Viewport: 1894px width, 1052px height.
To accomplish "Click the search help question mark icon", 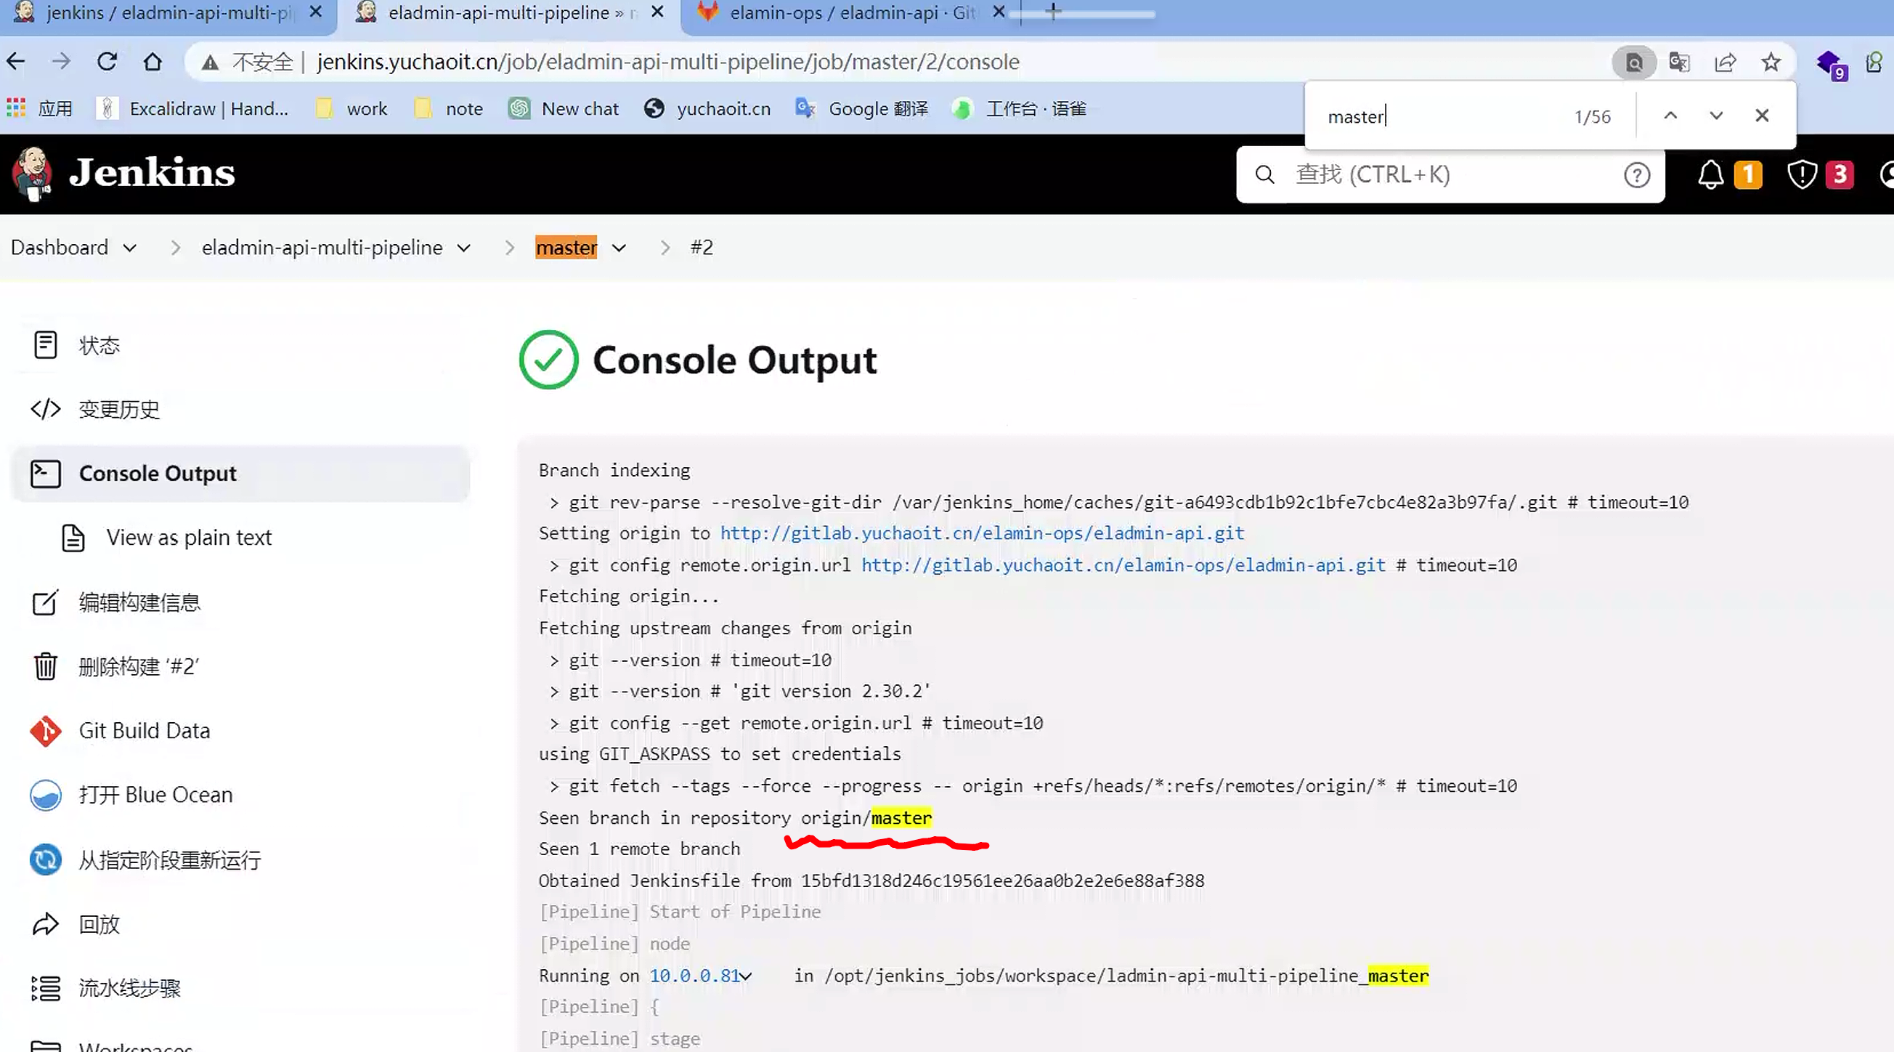I will (x=1637, y=175).
